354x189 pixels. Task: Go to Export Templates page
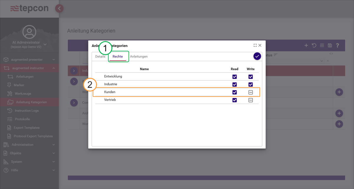[27, 128]
